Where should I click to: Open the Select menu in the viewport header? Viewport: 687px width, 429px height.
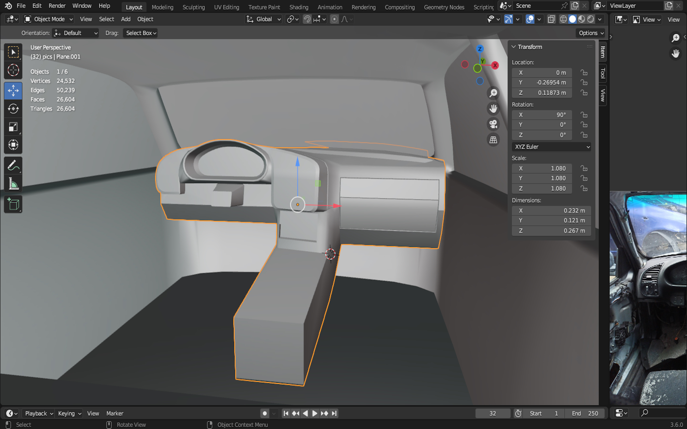pyautogui.click(x=107, y=19)
